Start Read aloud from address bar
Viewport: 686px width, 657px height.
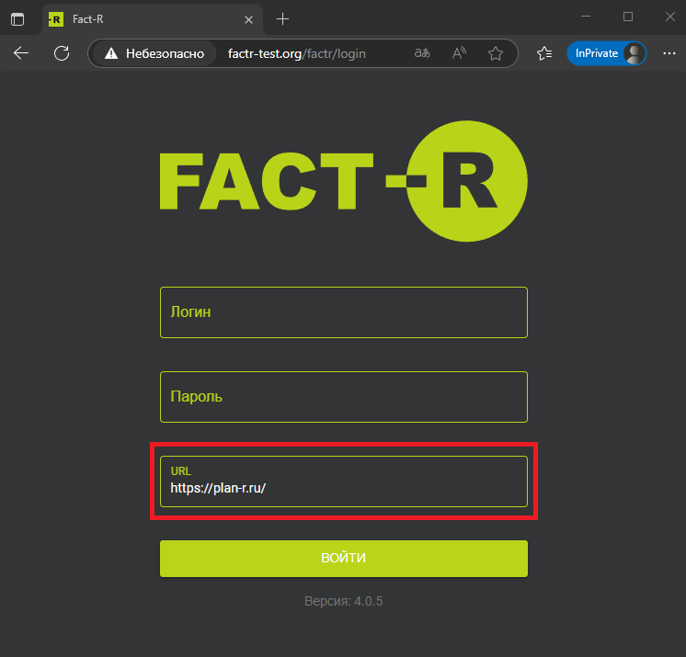coord(459,53)
